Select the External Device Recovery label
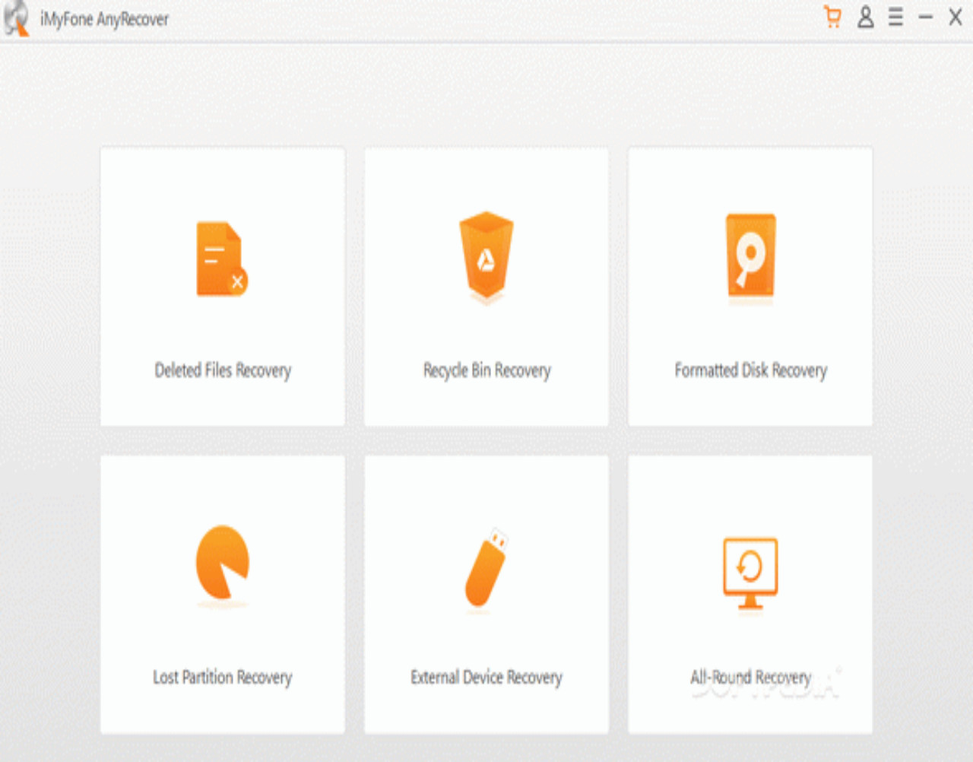Image resolution: width=973 pixels, height=762 pixels. point(486,677)
